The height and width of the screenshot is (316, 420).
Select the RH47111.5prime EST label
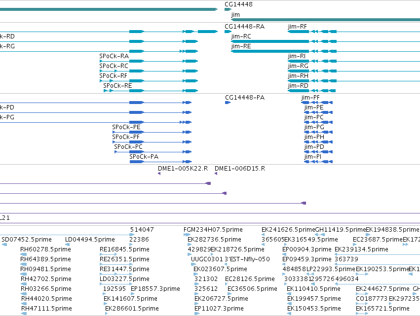coord(46,309)
